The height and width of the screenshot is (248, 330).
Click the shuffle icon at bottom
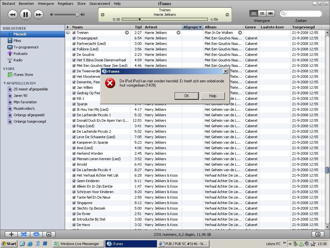pyautogui.click(x=24, y=234)
